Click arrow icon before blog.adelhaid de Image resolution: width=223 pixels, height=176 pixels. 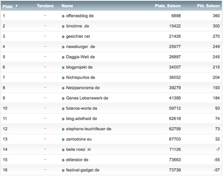point(63,119)
